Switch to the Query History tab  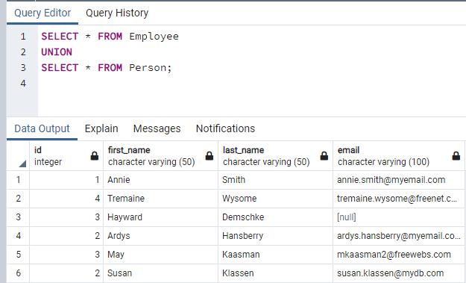(117, 13)
